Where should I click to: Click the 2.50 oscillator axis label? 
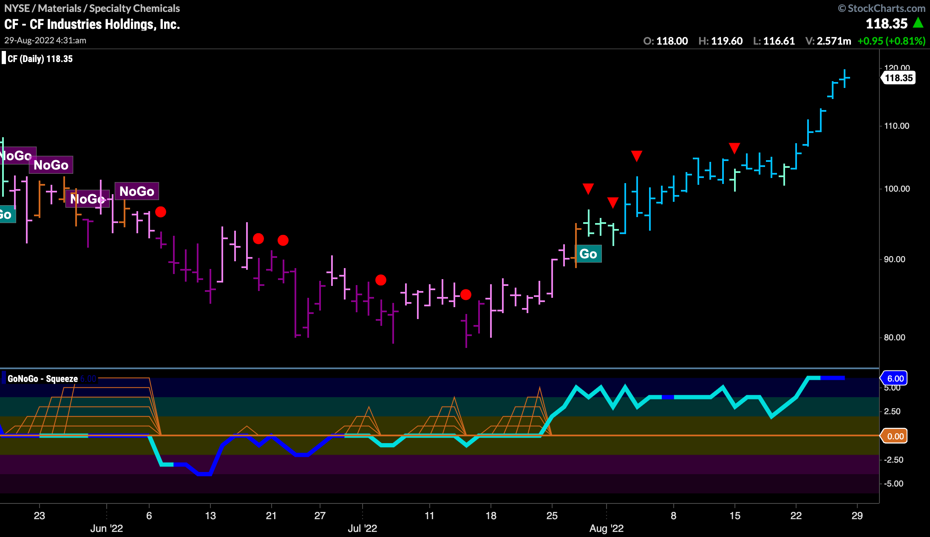pyautogui.click(x=892, y=411)
